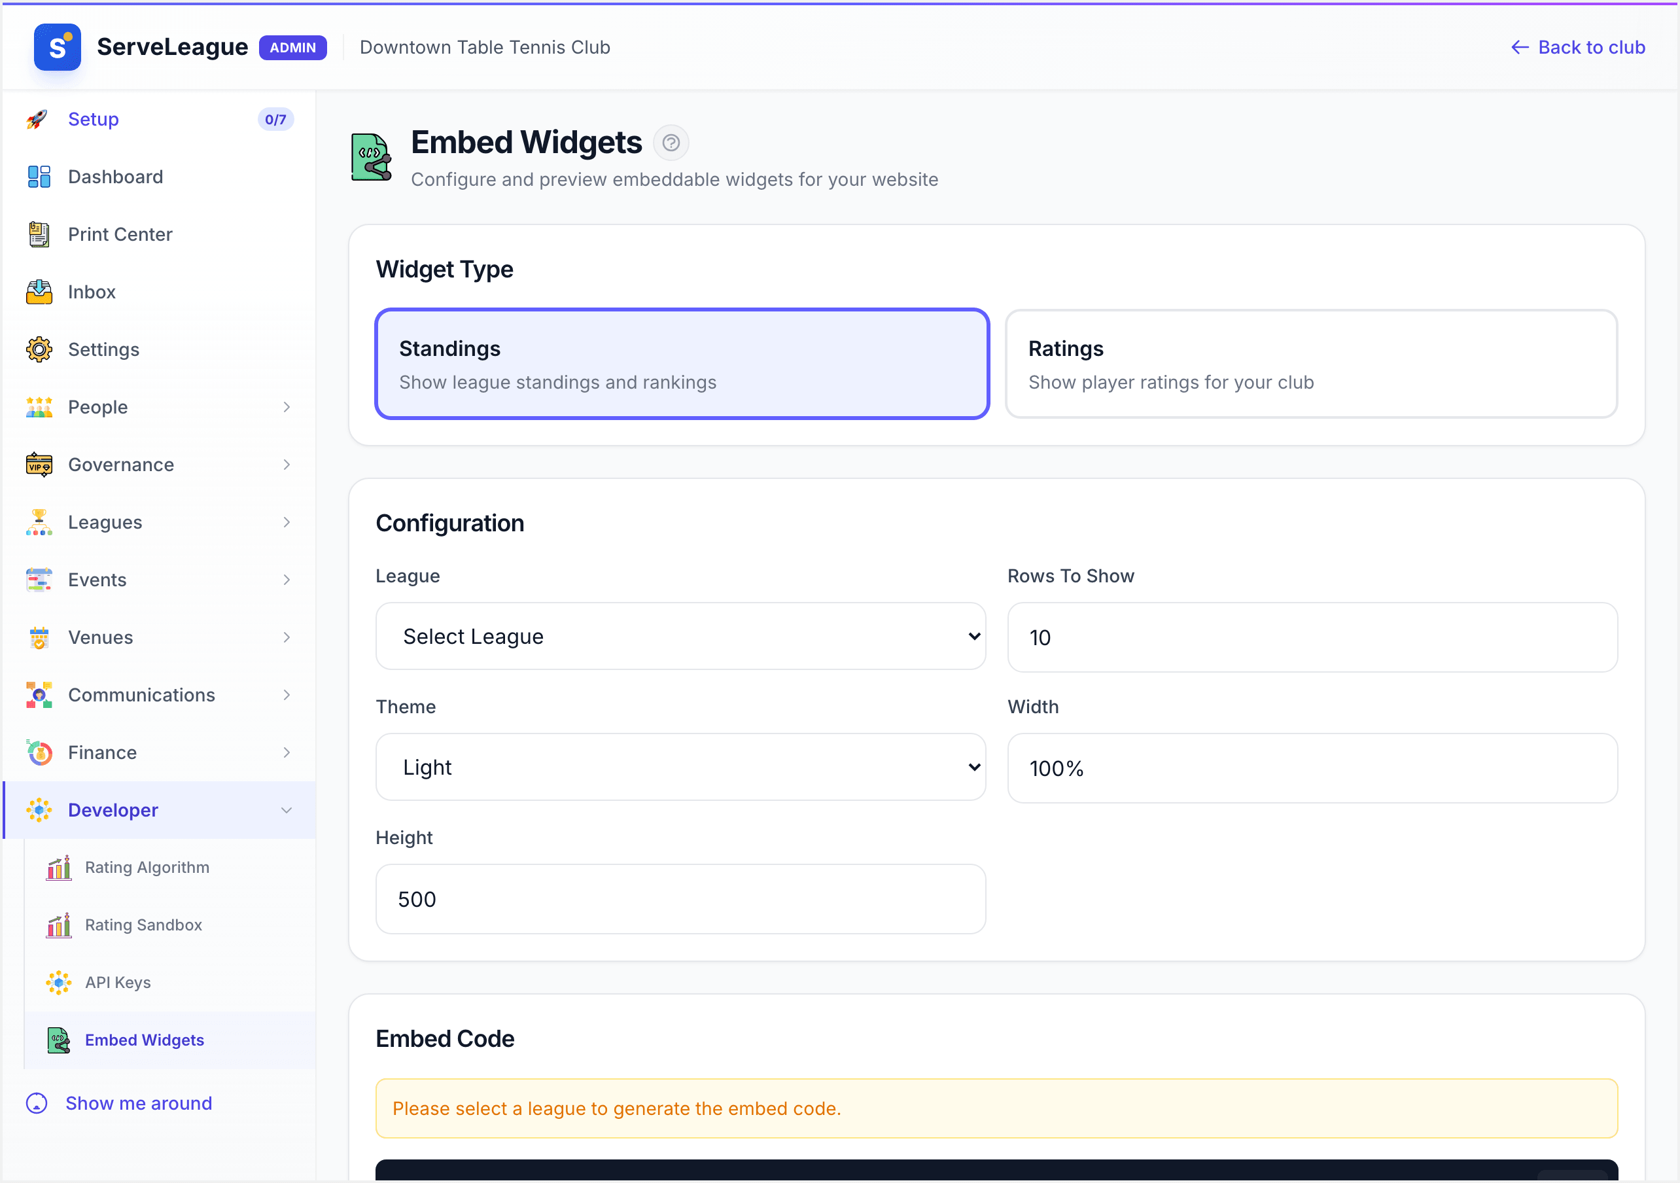Viewport: 1680px width, 1183px height.
Task: Click the Finance icon
Action: tap(39, 752)
